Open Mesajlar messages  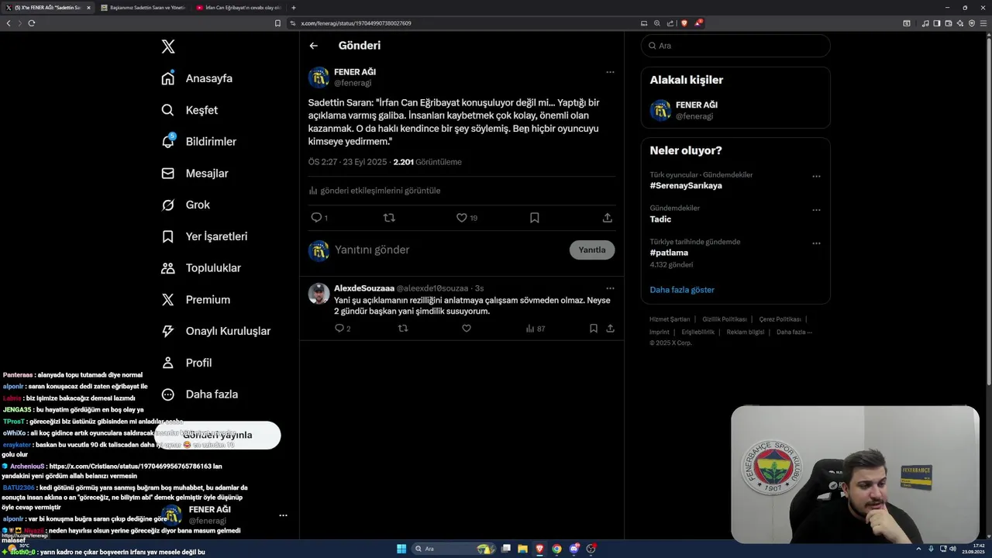pos(195,174)
